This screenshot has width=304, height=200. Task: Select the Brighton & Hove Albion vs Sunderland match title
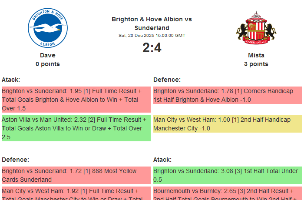click(x=152, y=23)
